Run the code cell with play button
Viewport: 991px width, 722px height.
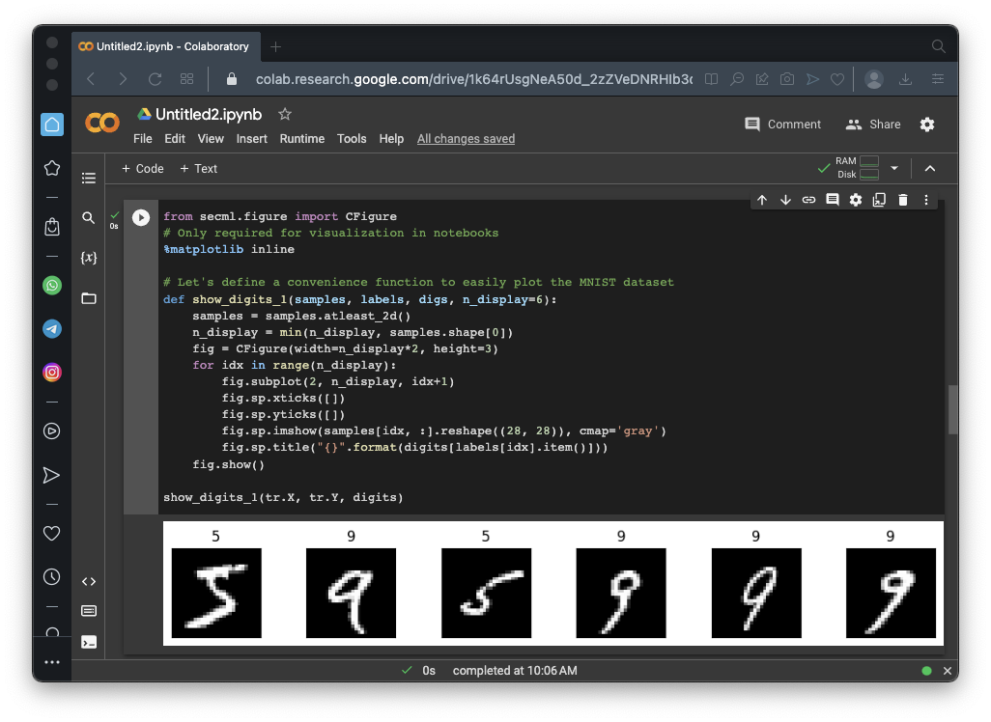pyautogui.click(x=141, y=218)
